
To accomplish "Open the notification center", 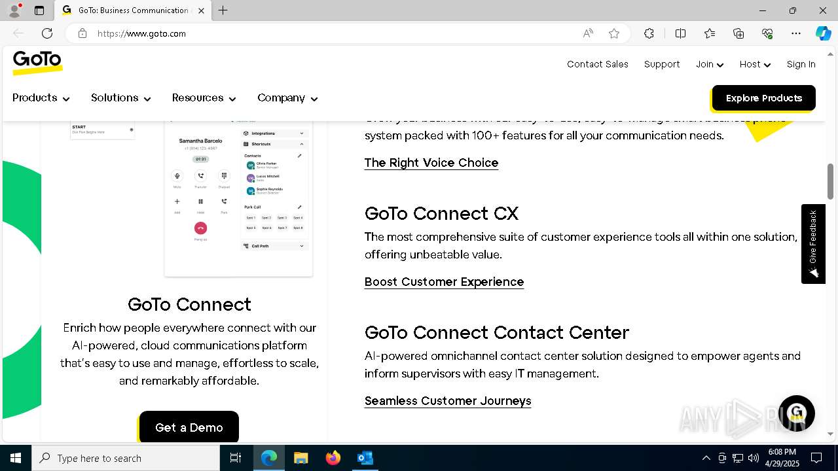I will pyautogui.click(x=816, y=458).
